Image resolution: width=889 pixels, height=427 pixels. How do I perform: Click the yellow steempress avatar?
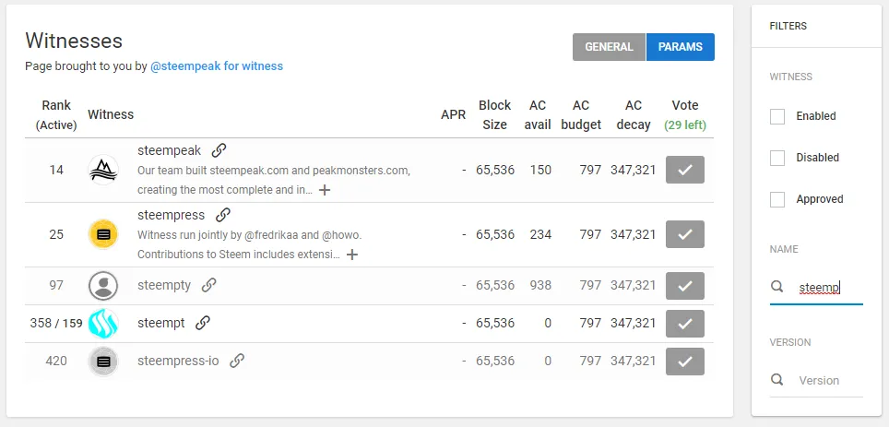(103, 234)
